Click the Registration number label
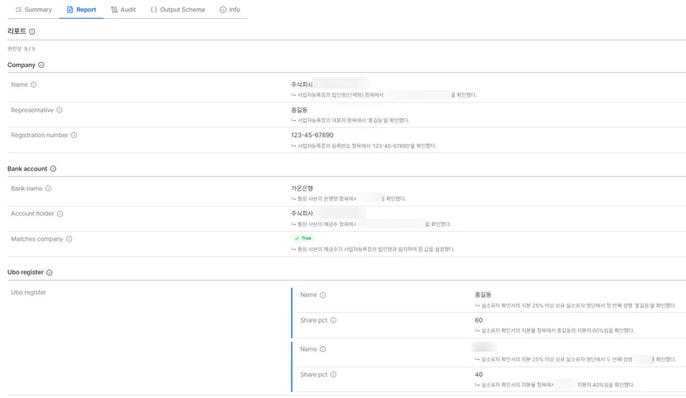The height and width of the screenshot is (398, 686). 40,135
